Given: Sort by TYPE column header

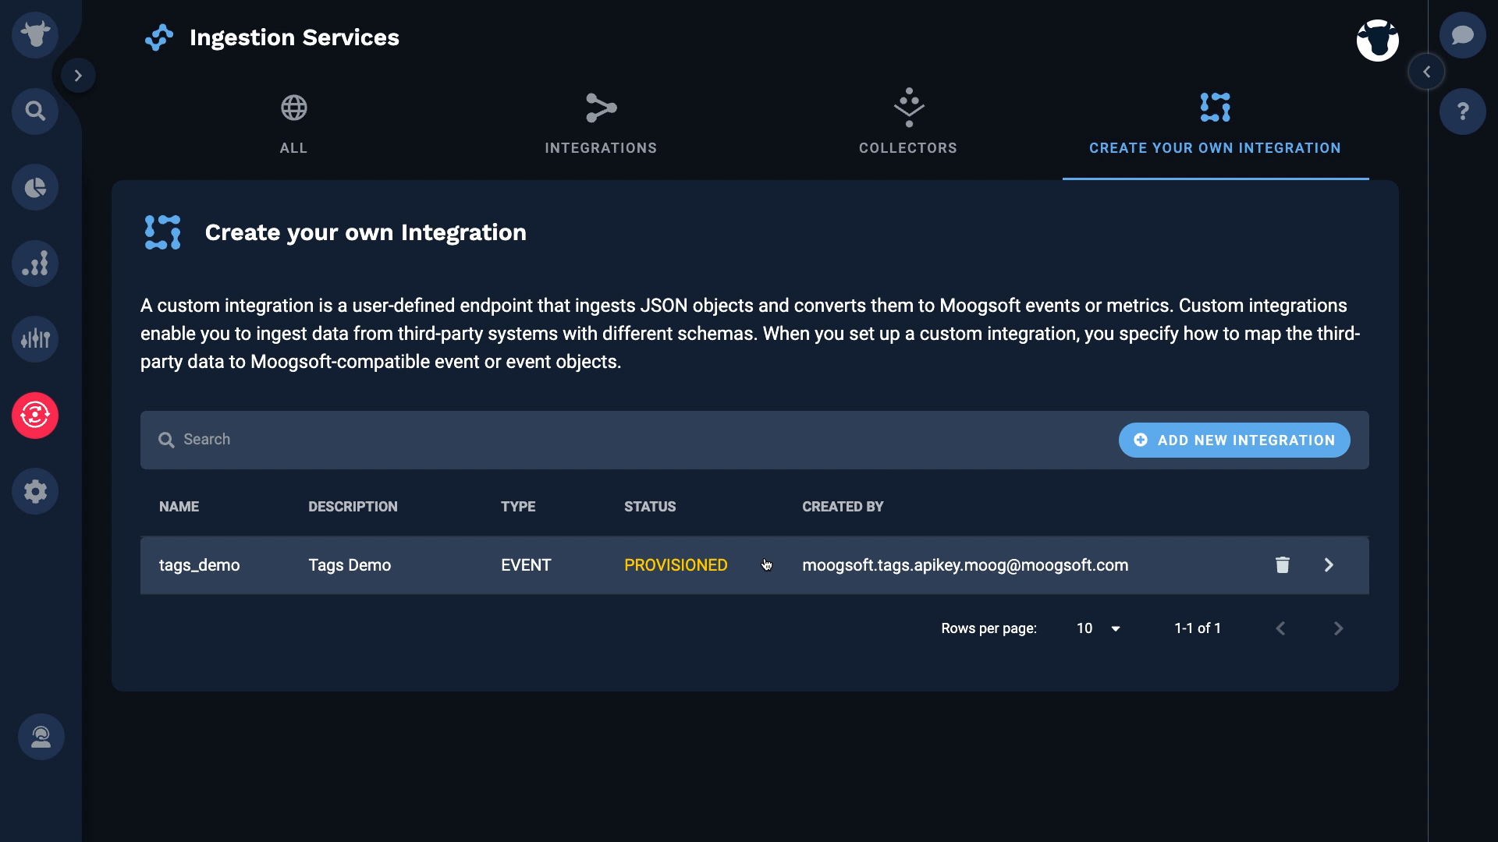Looking at the screenshot, I should click(x=518, y=507).
